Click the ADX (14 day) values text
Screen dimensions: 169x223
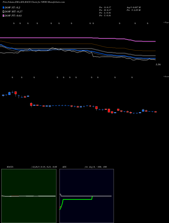coord(96,167)
